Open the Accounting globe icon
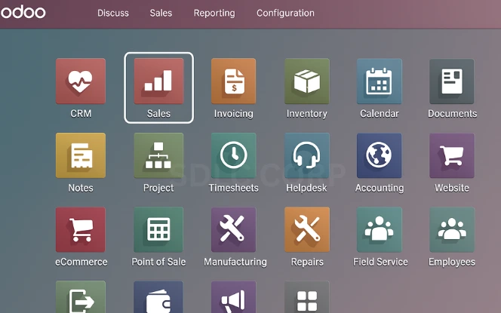 pos(380,155)
